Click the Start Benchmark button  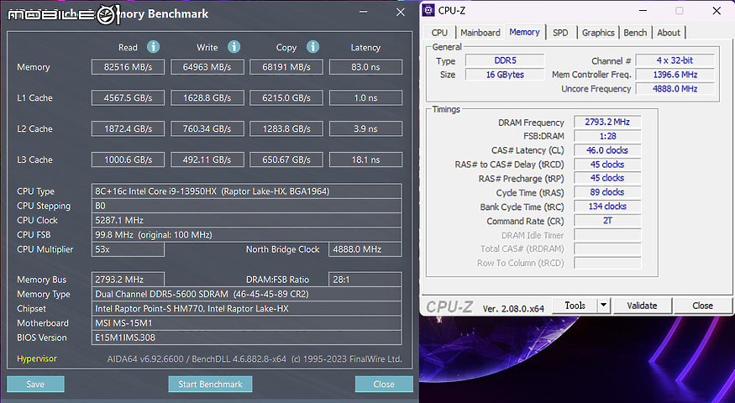point(211,385)
